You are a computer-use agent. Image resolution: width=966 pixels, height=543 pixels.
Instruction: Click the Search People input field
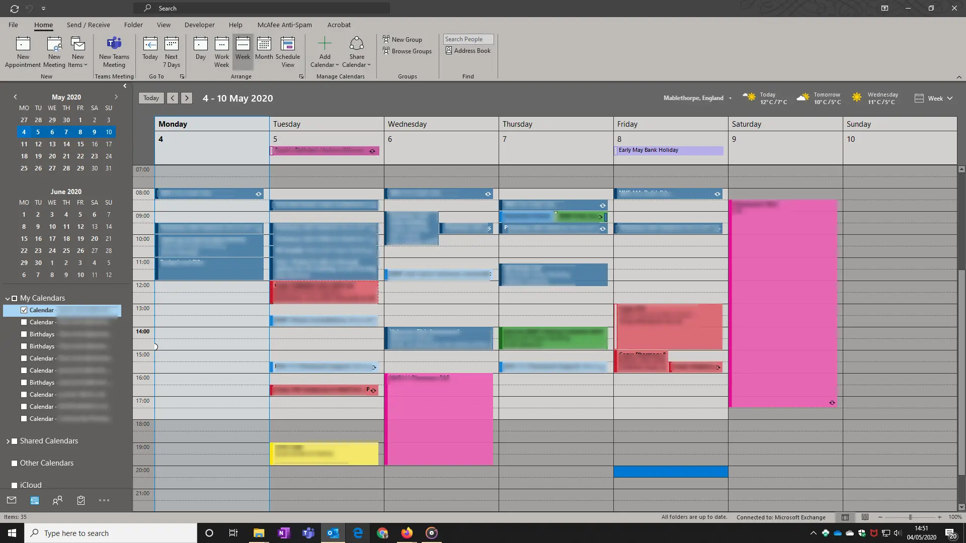[x=468, y=39]
